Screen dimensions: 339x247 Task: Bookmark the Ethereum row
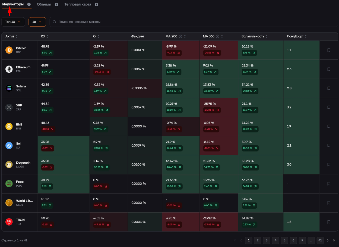click(x=329, y=69)
